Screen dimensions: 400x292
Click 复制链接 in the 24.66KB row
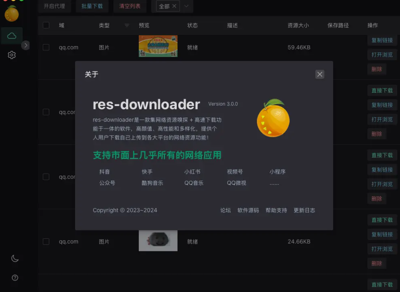click(x=382, y=234)
